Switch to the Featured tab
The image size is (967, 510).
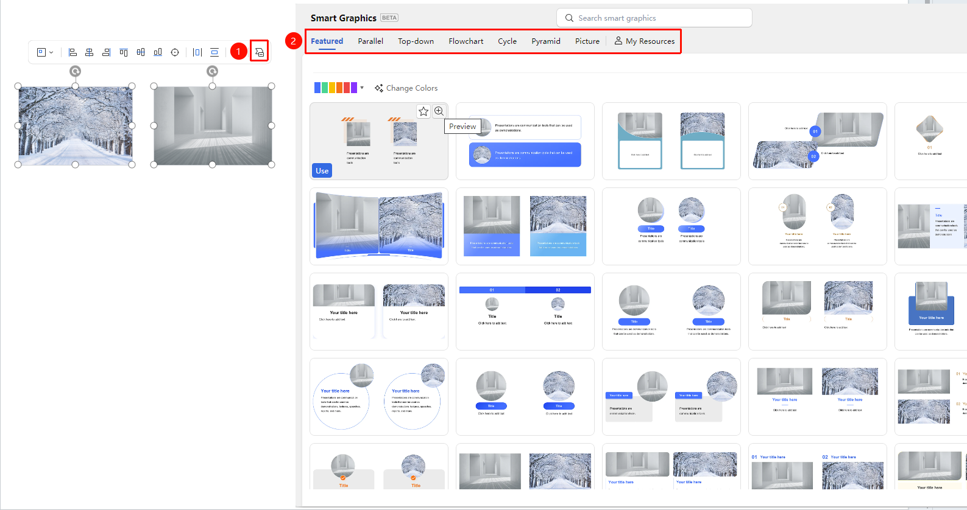tap(327, 41)
